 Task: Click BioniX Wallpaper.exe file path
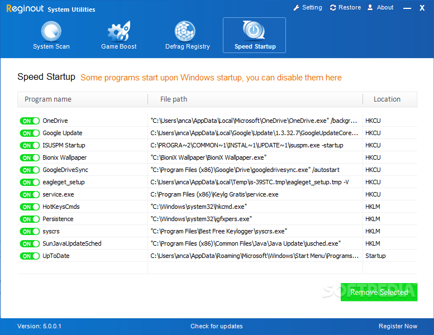point(208,157)
